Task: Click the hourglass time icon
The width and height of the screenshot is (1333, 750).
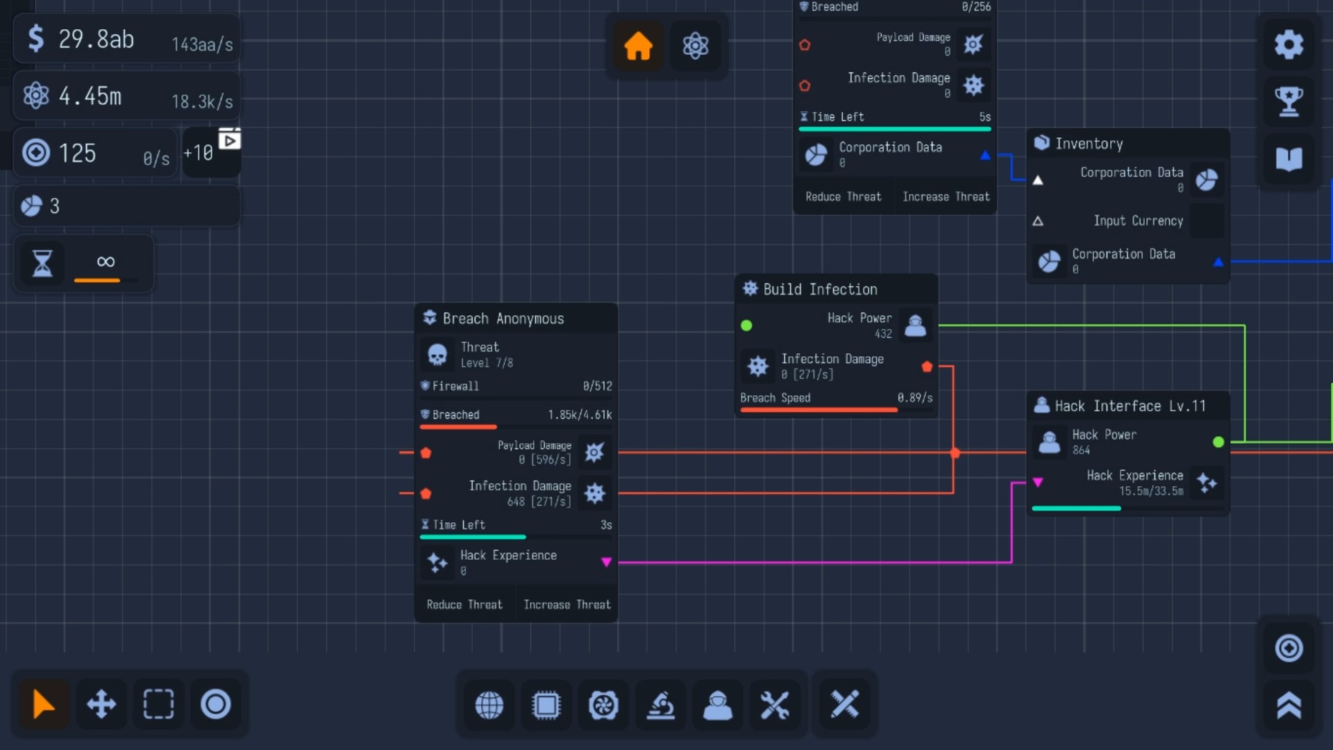Action: [42, 262]
